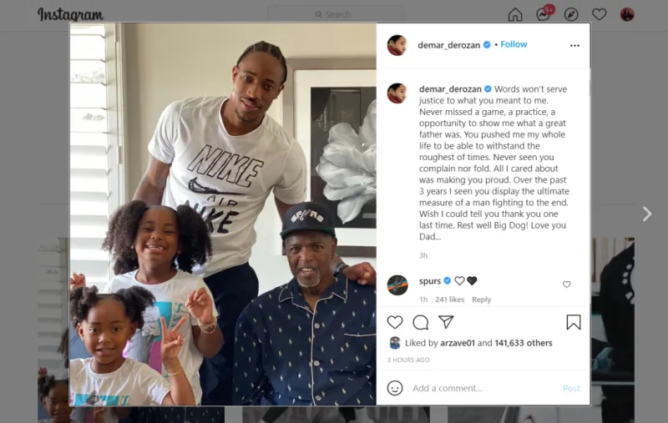Click the Instagram logo
Viewport: 668px width, 423px height.
70,15
